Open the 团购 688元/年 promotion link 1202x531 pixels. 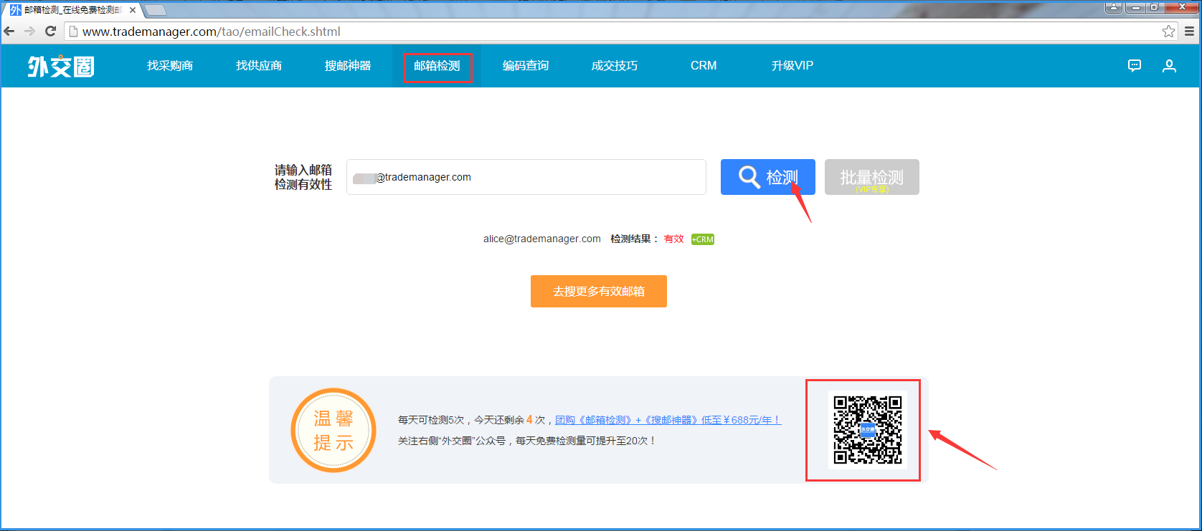coord(668,420)
